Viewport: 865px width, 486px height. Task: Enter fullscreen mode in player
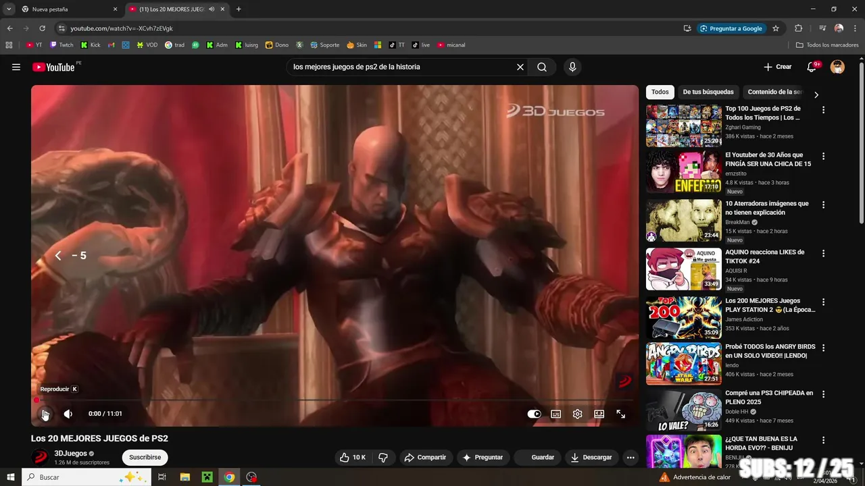pyautogui.click(x=620, y=414)
